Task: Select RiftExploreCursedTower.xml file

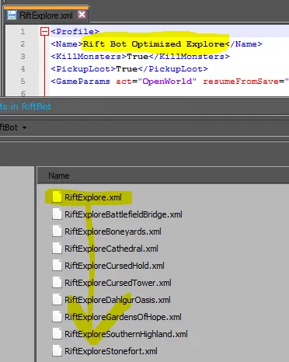Action: click(x=118, y=283)
